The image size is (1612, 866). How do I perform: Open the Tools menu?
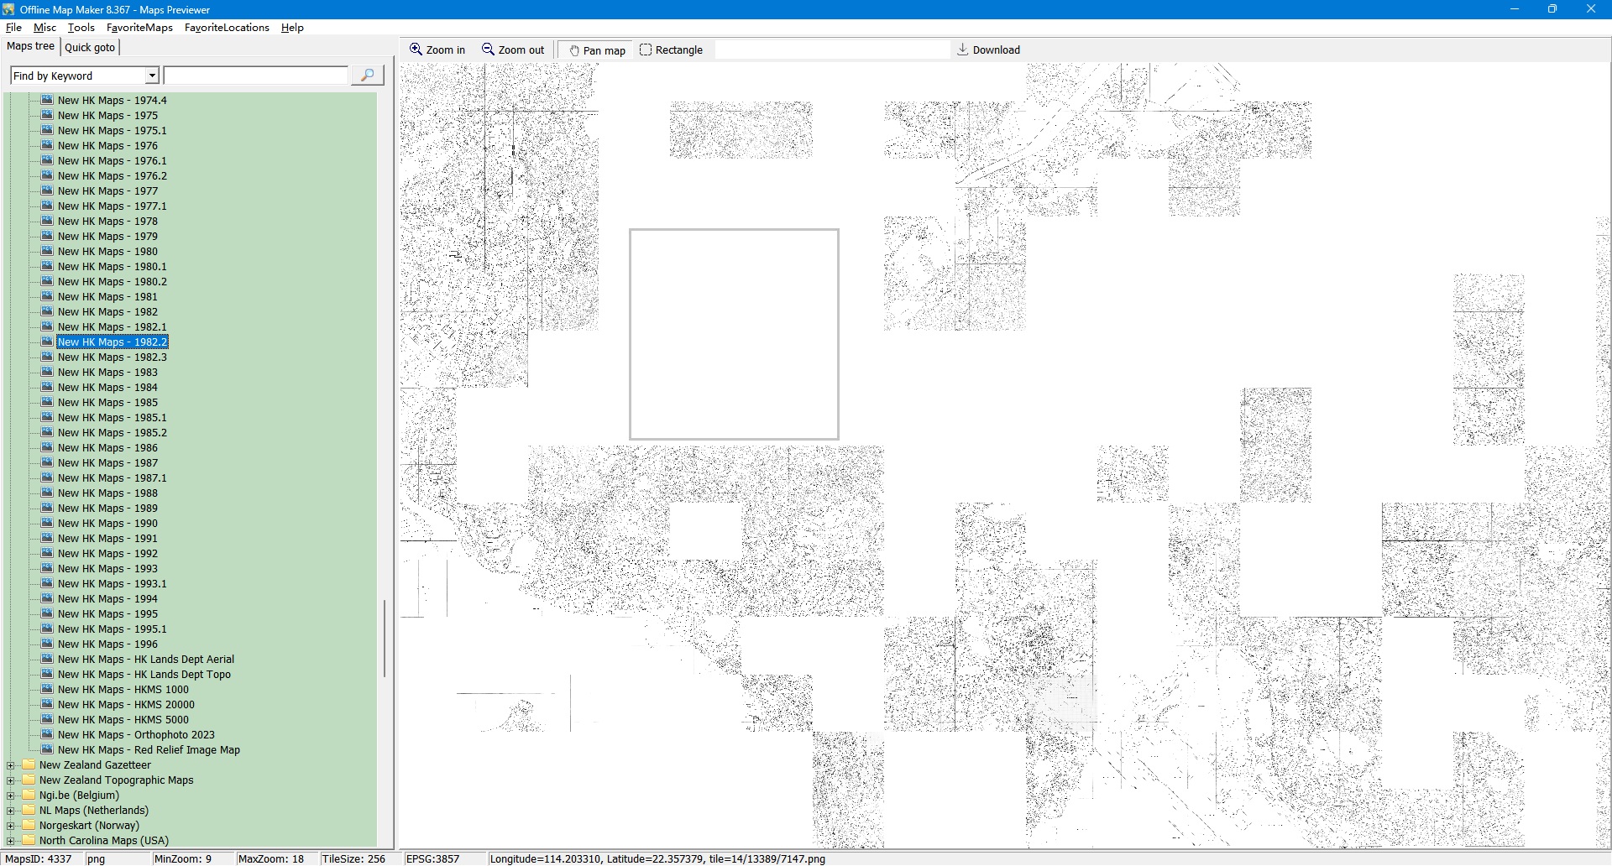tap(81, 28)
